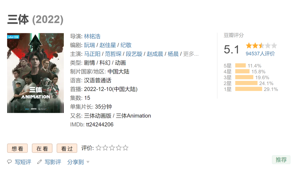Open actor 马正阳's profile link
This screenshot has height=175, width=302.
point(92,54)
